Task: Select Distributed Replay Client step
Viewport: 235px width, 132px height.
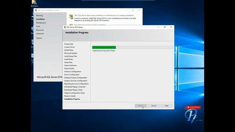Action: [x=73, y=90]
